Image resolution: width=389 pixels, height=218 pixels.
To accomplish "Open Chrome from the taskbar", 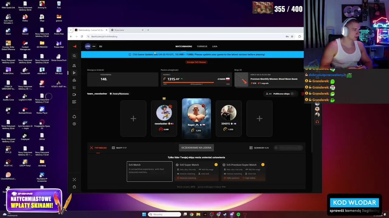I will 191,214.
